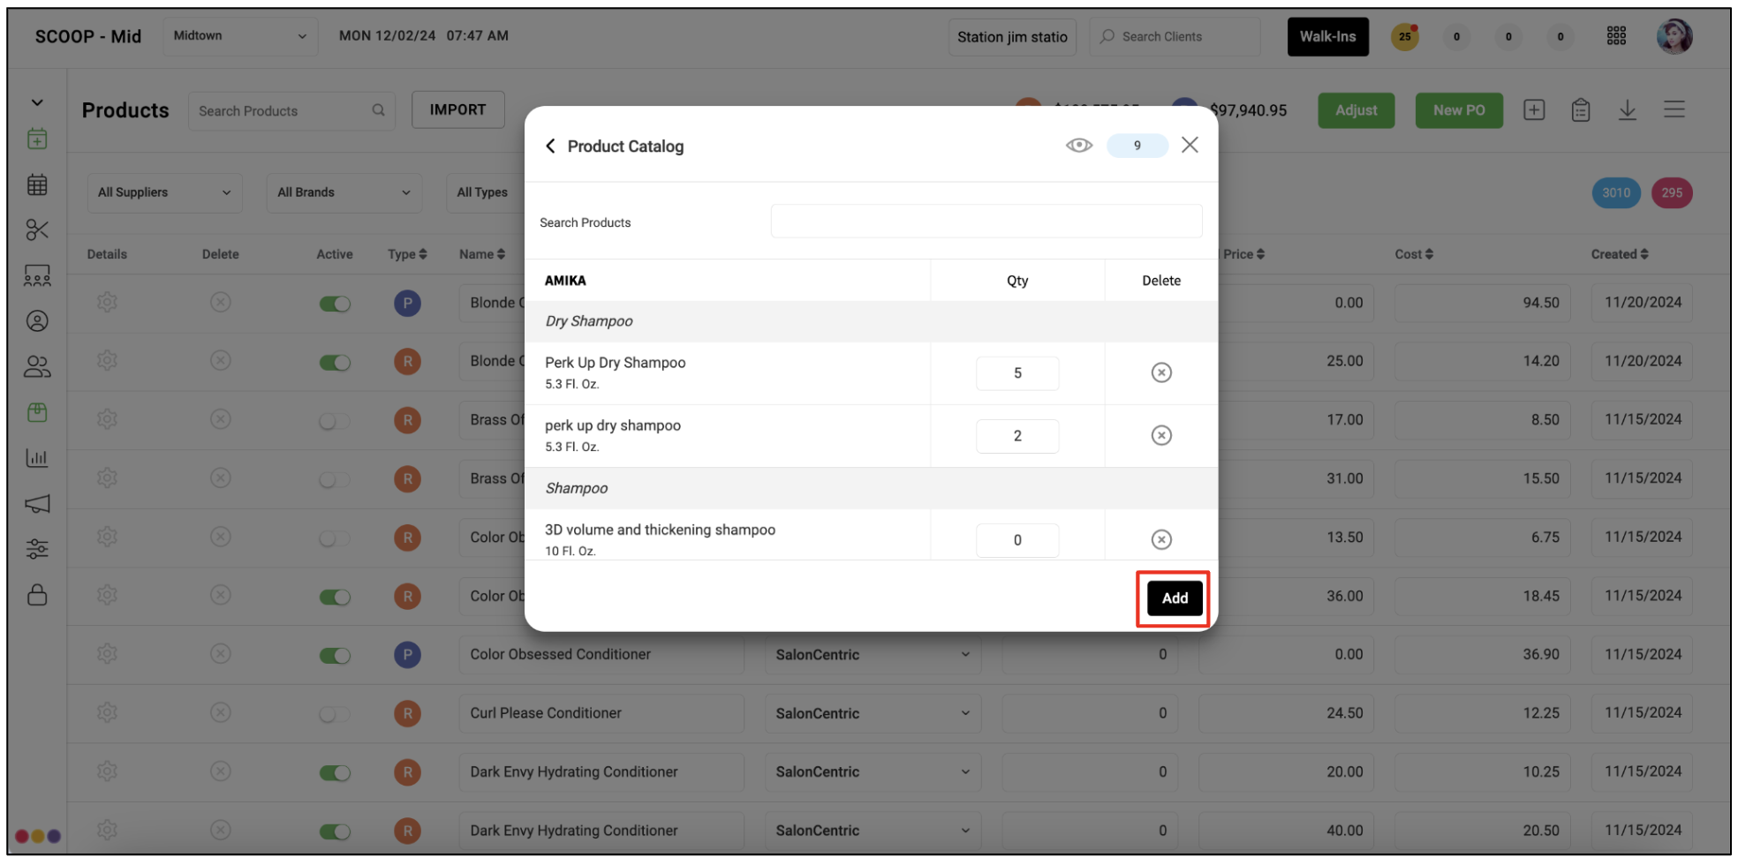Click the search magnifier in Search Products box
The width and height of the screenshot is (1738, 865).
pos(378,110)
